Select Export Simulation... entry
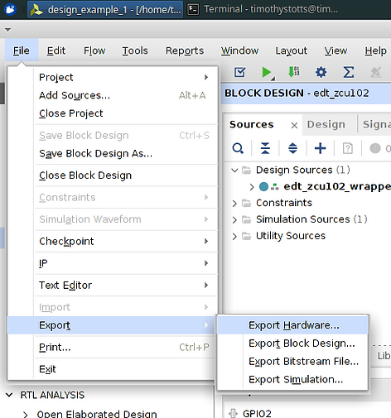The width and height of the screenshot is (391, 418). click(292, 379)
